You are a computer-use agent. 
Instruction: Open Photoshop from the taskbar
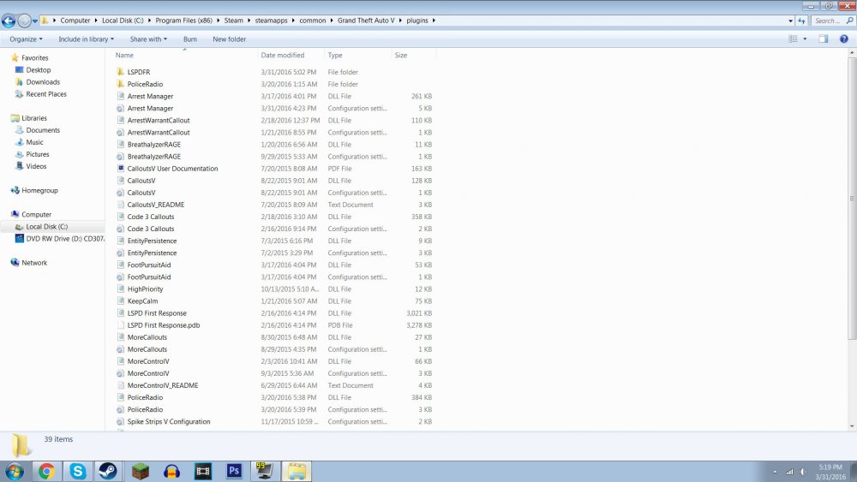pyautogui.click(x=234, y=471)
